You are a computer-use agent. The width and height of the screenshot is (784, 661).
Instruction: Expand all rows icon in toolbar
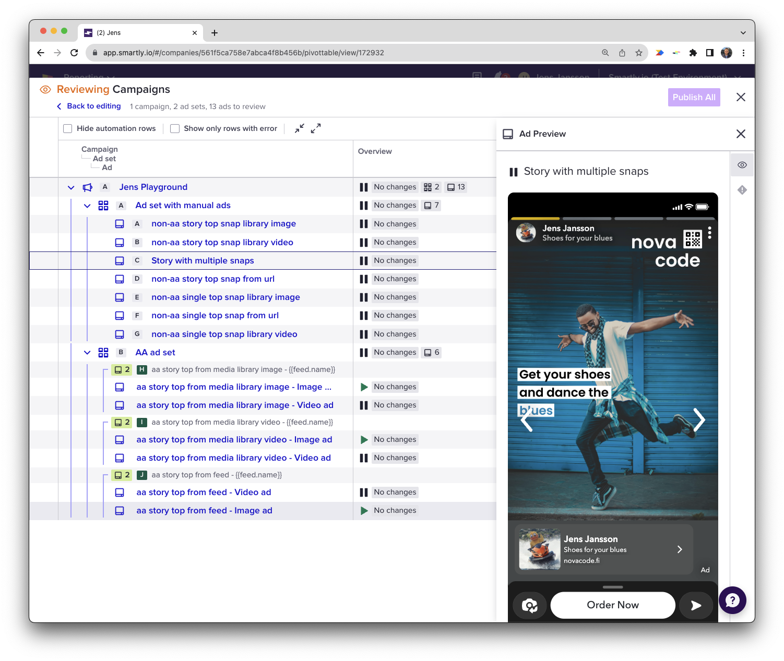click(316, 128)
